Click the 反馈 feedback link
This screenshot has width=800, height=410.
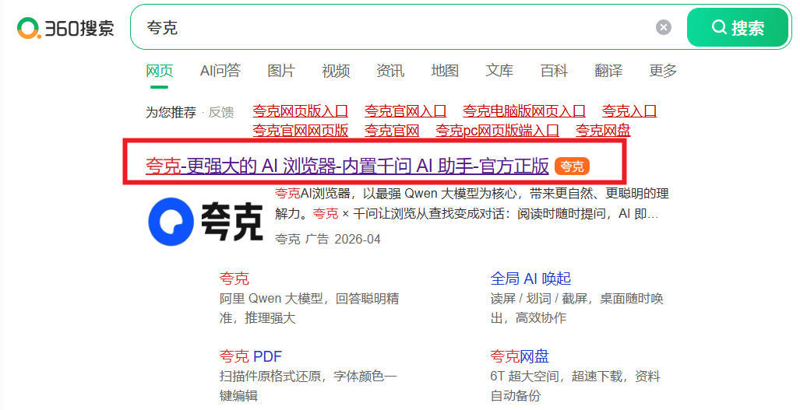[x=221, y=112]
